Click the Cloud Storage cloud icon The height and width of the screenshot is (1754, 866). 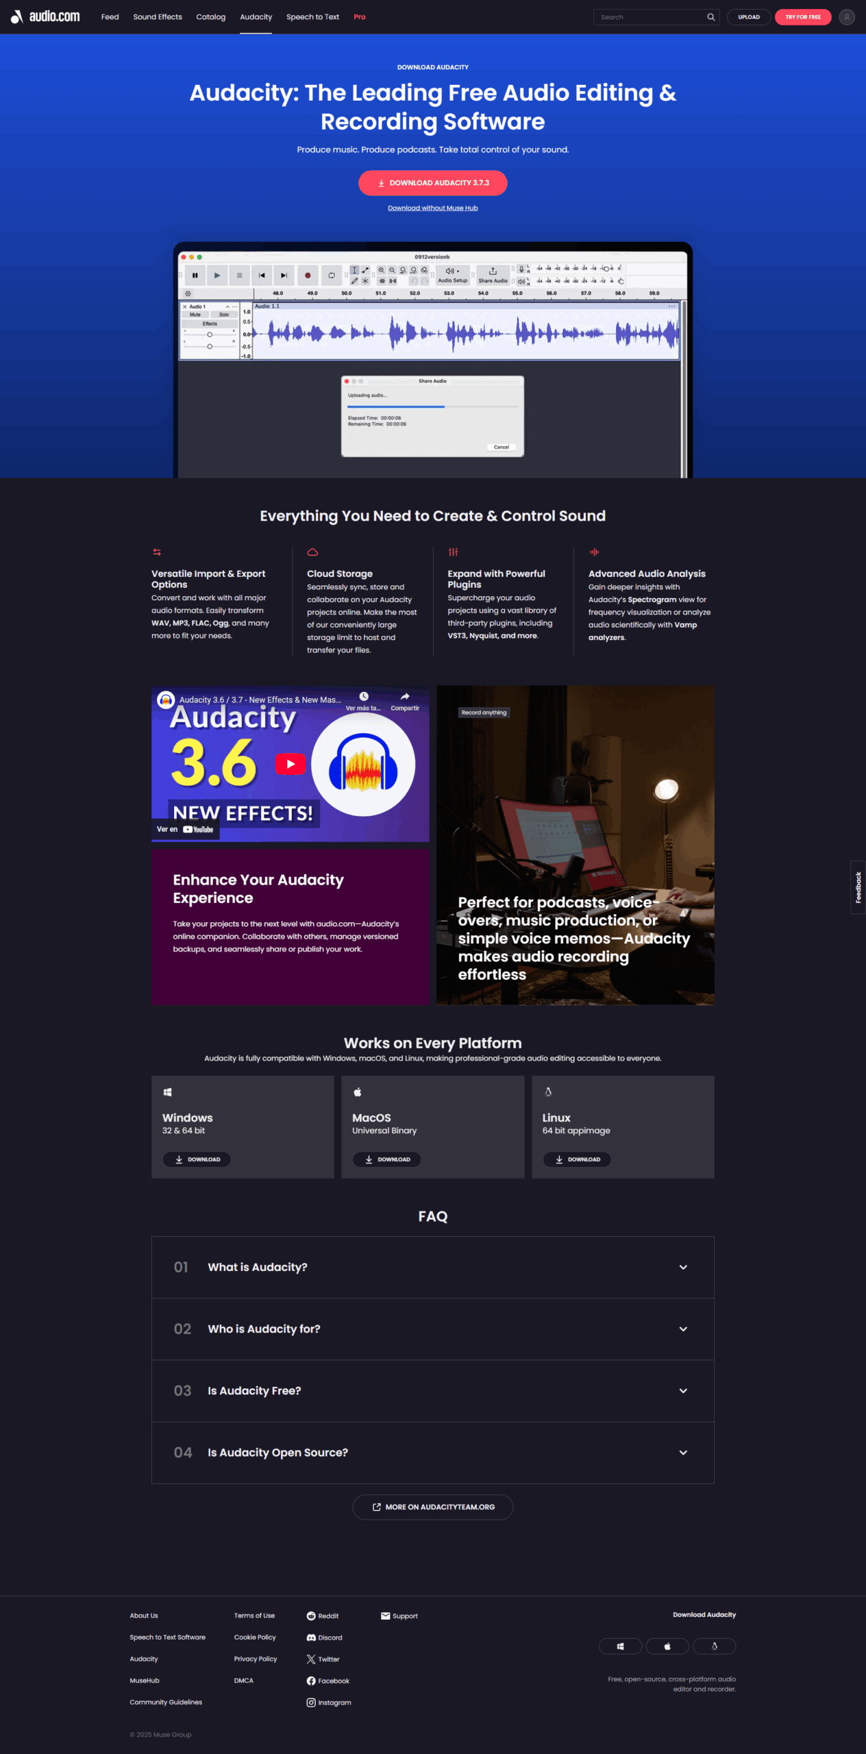point(312,552)
